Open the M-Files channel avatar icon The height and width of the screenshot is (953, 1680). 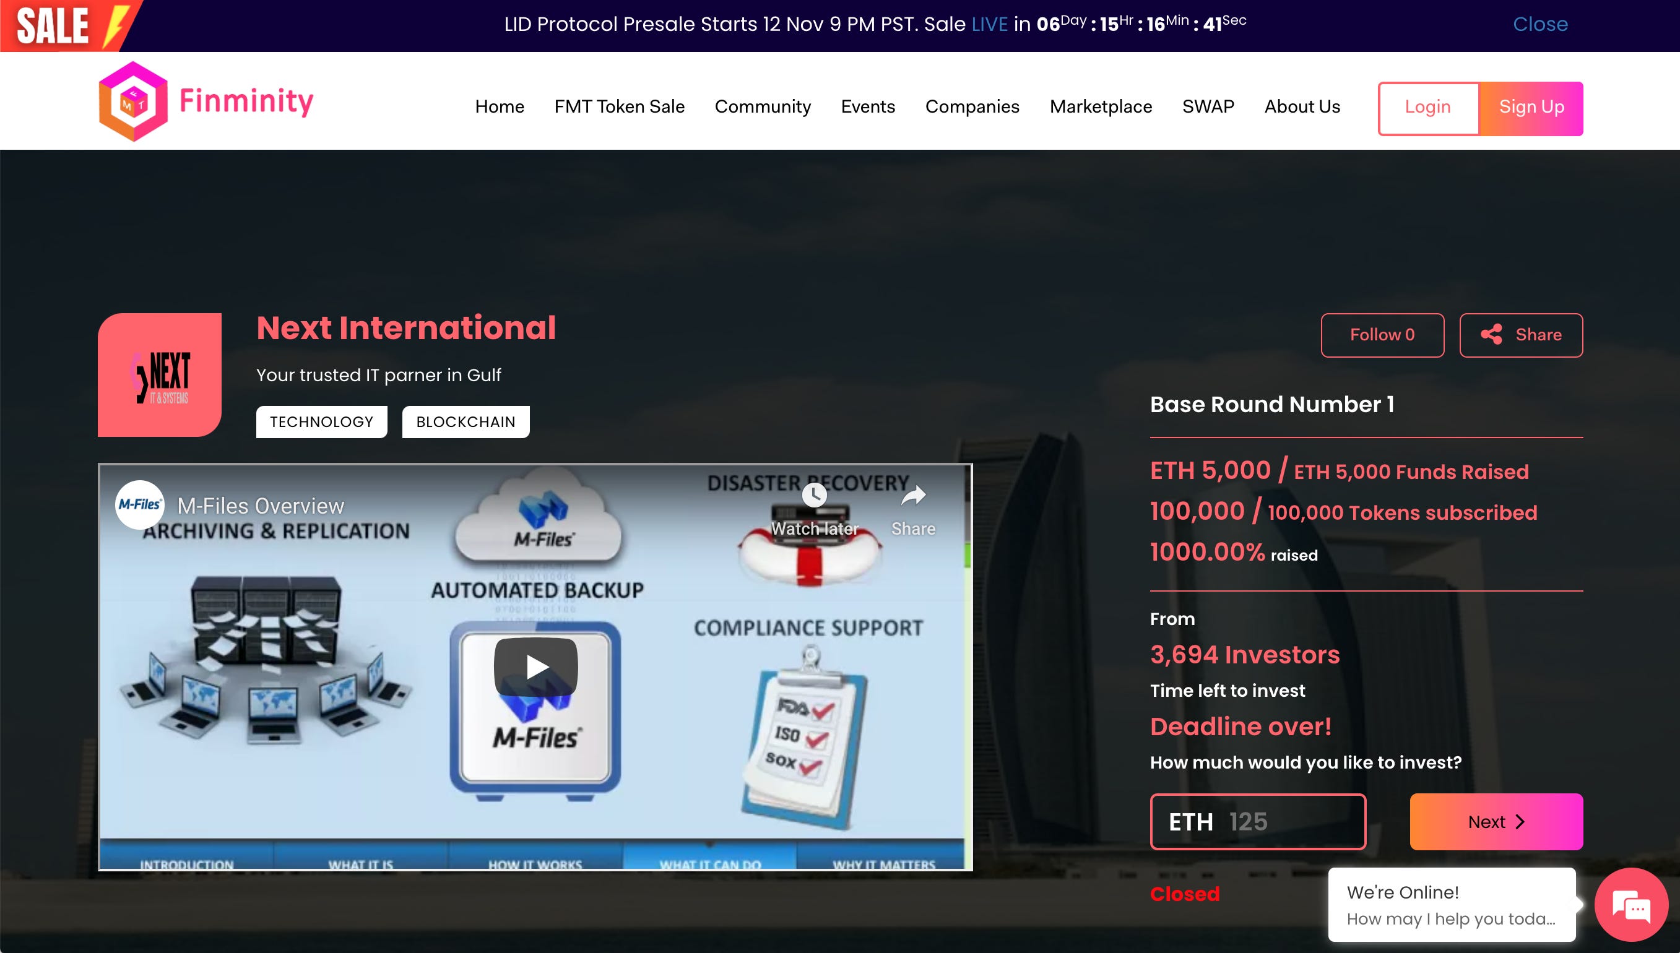click(x=139, y=504)
